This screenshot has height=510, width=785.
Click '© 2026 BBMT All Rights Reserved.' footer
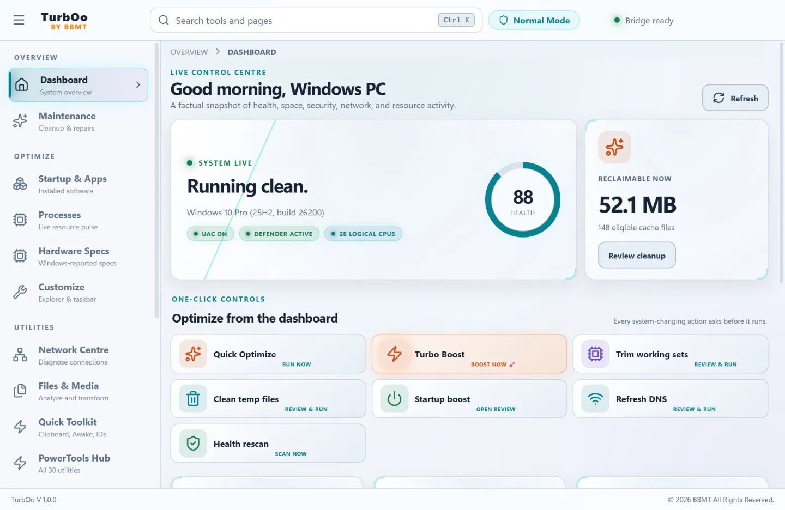[721, 500]
